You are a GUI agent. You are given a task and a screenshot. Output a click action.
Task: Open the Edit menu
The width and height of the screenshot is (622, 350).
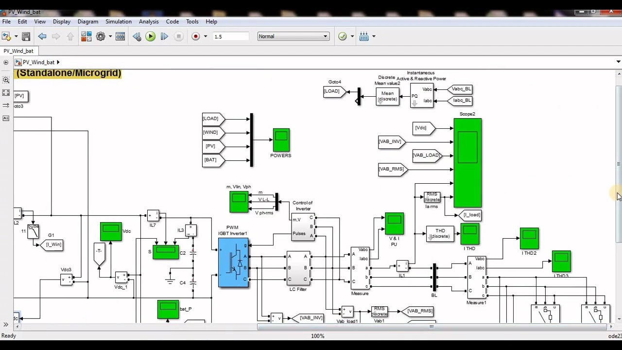[x=22, y=21]
